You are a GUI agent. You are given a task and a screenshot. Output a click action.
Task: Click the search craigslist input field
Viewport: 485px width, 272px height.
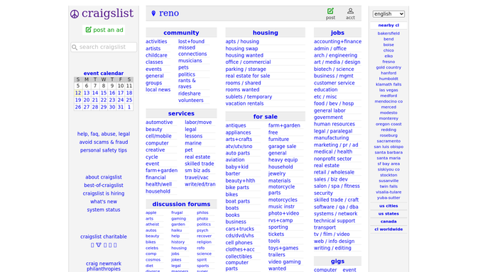(104, 47)
